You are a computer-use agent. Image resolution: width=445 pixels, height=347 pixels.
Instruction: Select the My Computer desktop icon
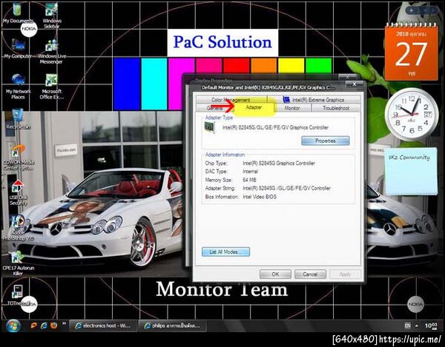[18, 48]
